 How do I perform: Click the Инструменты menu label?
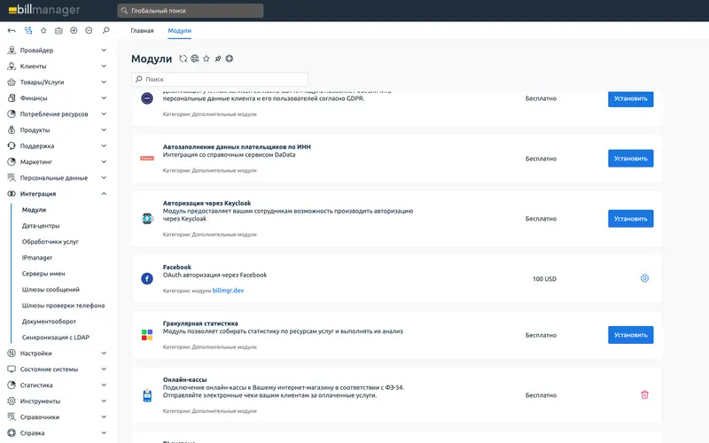click(40, 401)
